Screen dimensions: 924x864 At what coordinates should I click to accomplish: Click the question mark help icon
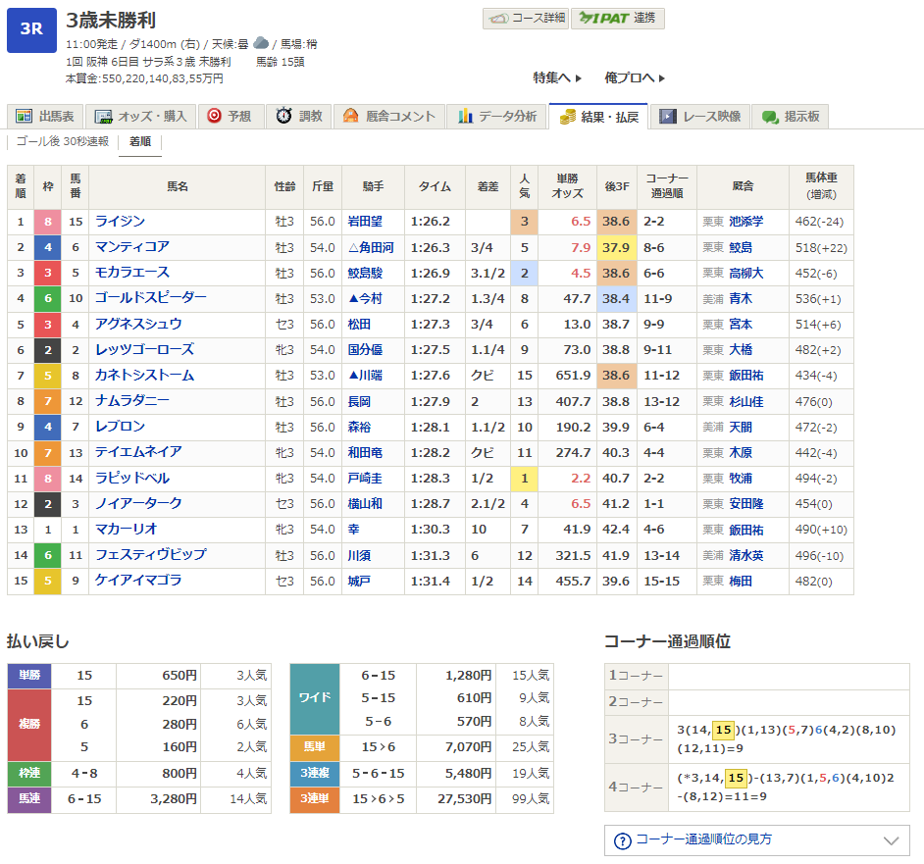point(622,840)
